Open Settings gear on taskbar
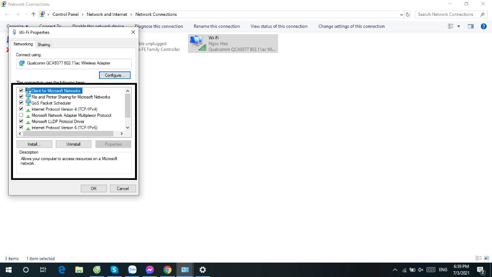 203,270
